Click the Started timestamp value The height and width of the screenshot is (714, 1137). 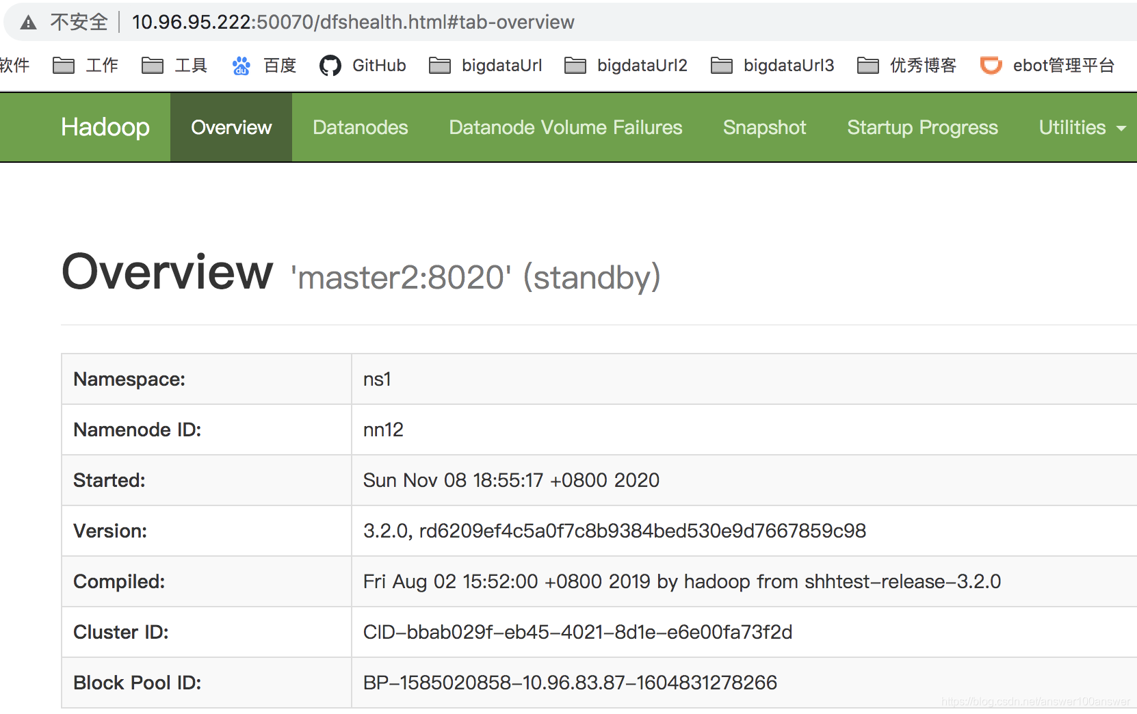point(511,480)
